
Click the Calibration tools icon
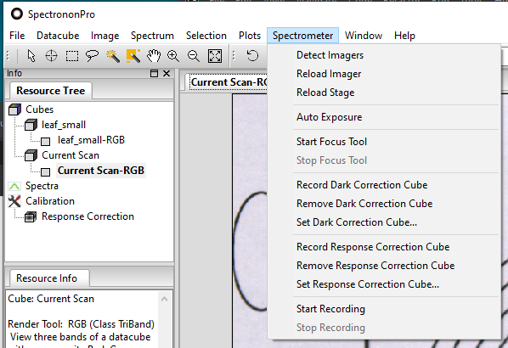(14, 201)
